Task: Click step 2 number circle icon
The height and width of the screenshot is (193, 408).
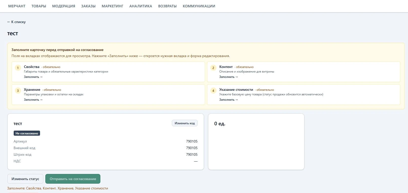Action: 213,68
